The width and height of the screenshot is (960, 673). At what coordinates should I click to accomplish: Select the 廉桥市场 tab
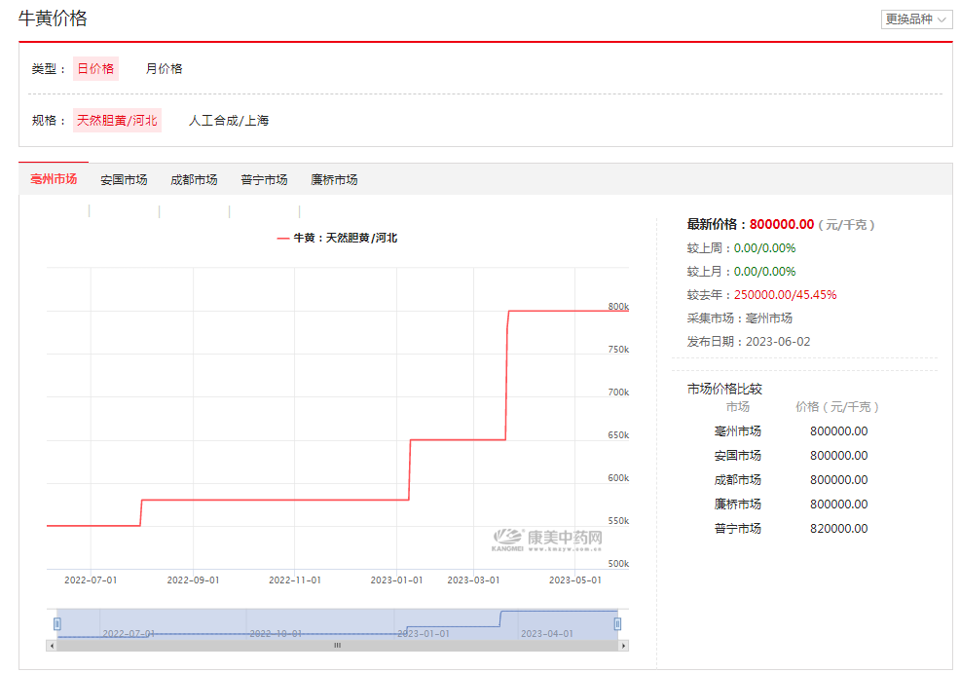click(x=334, y=179)
